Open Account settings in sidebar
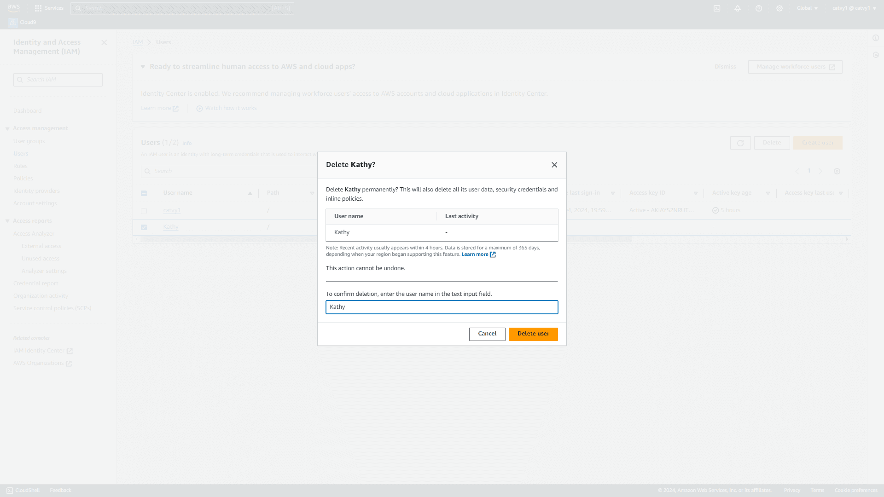This screenshot has width=884, height=497. [x=35, y=203]
